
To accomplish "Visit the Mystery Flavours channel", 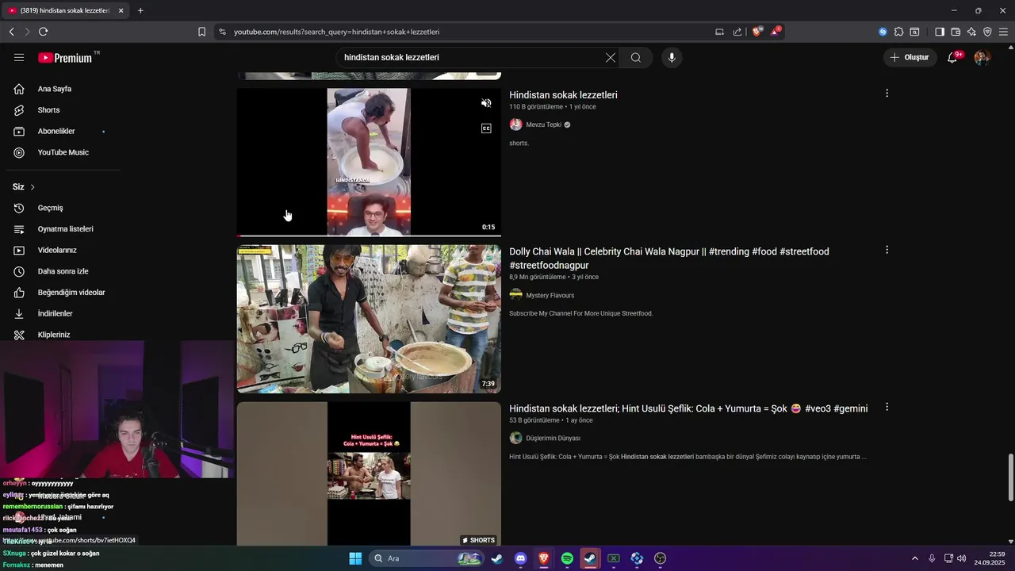I will pos(550,295).
